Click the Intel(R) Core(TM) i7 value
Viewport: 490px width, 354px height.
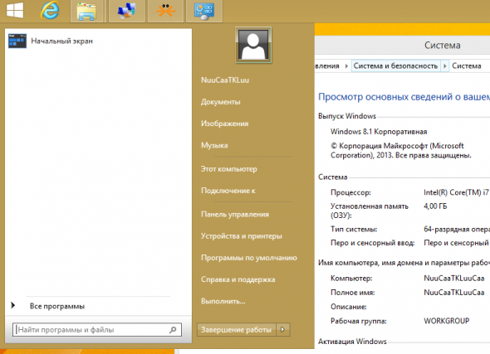pos(456,192)
